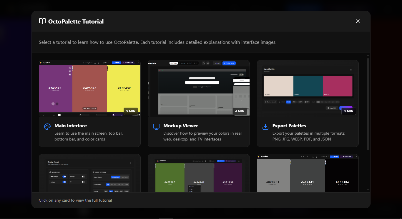402x219 pixels.
Task: Click the tutorial list scrollbar thumb
Action: tap(368, 104)
